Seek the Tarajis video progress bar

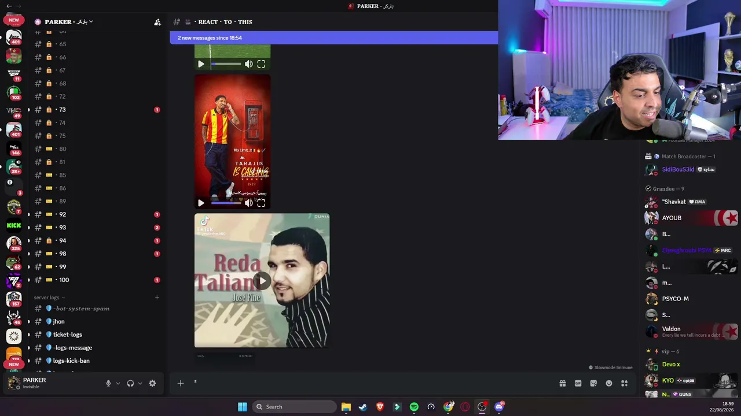[226, 203]
